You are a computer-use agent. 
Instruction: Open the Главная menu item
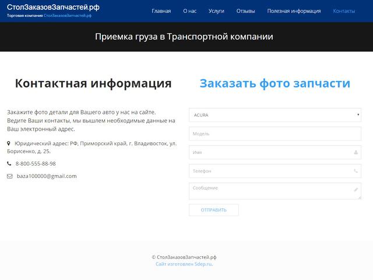(161, 11)
